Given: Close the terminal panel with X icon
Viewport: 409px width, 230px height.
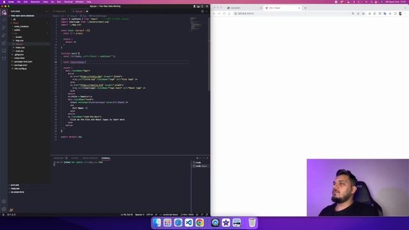Looking at the screenshot, I should pyautogui.click(x=207, y=158).
